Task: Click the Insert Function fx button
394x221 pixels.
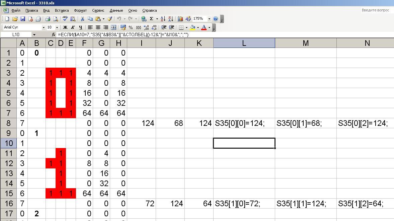Action: pyautogui.click(x=53, y=35)
